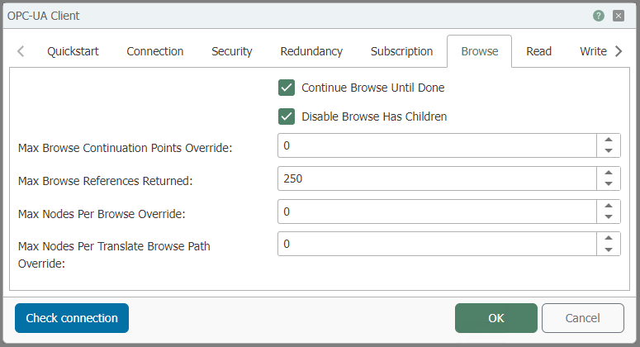Uncheck Disable Browse Has Children option

pyautogui.click(x=287, y=116)
